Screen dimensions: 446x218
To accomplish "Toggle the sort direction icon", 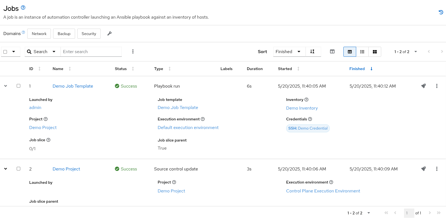I will [x=313, y=52].
